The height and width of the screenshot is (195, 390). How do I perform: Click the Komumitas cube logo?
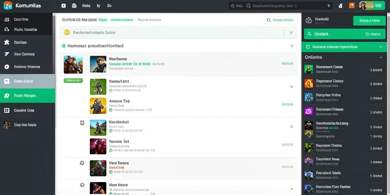(8, 5)
